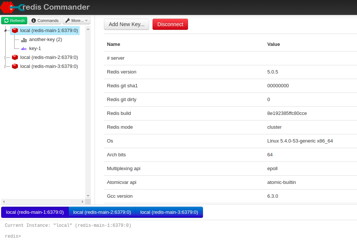Click the wrench icon on the More... button
This screenshot has width=357, height=241.
pyautogui.click(x=68, y=21)
